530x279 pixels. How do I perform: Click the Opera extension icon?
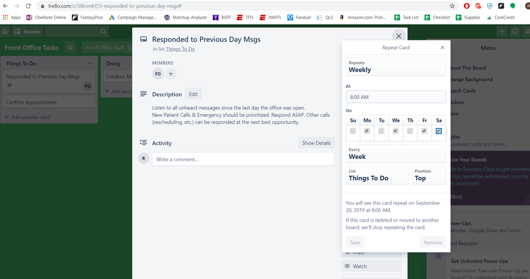[x=466, y=6]
